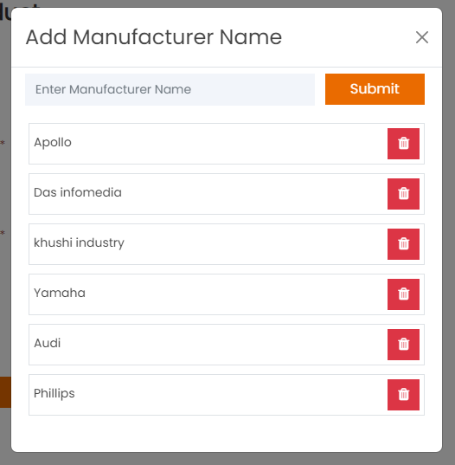The image size is (455, 465).
Task: Click the Yamaha name text
Action: click(60, 293)
